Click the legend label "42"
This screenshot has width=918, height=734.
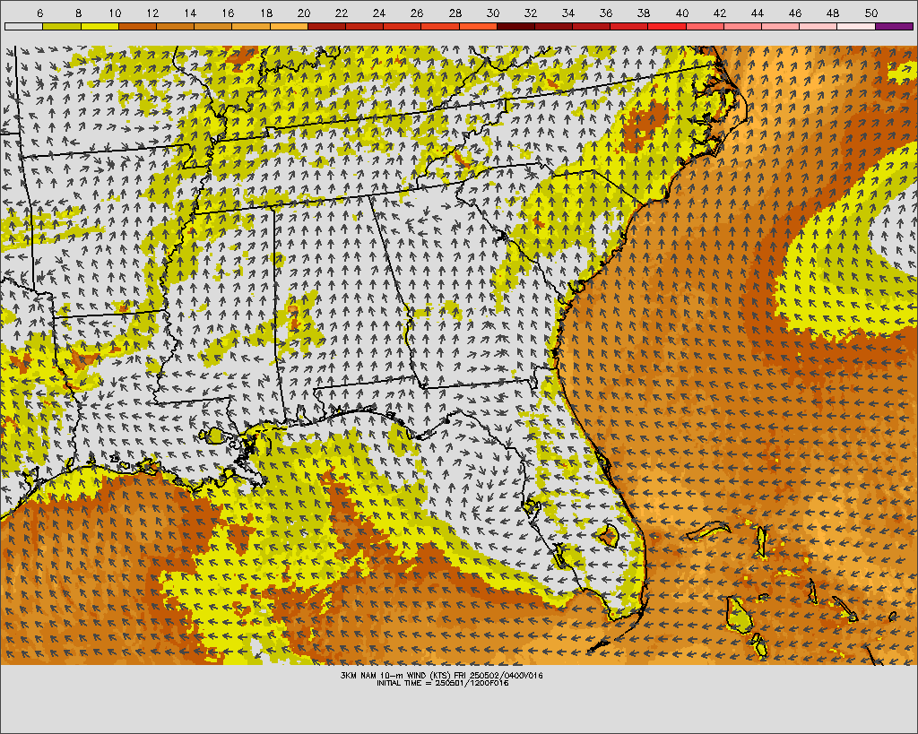(x=720, y=13)
